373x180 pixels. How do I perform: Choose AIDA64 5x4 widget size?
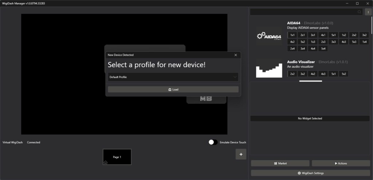323,48
